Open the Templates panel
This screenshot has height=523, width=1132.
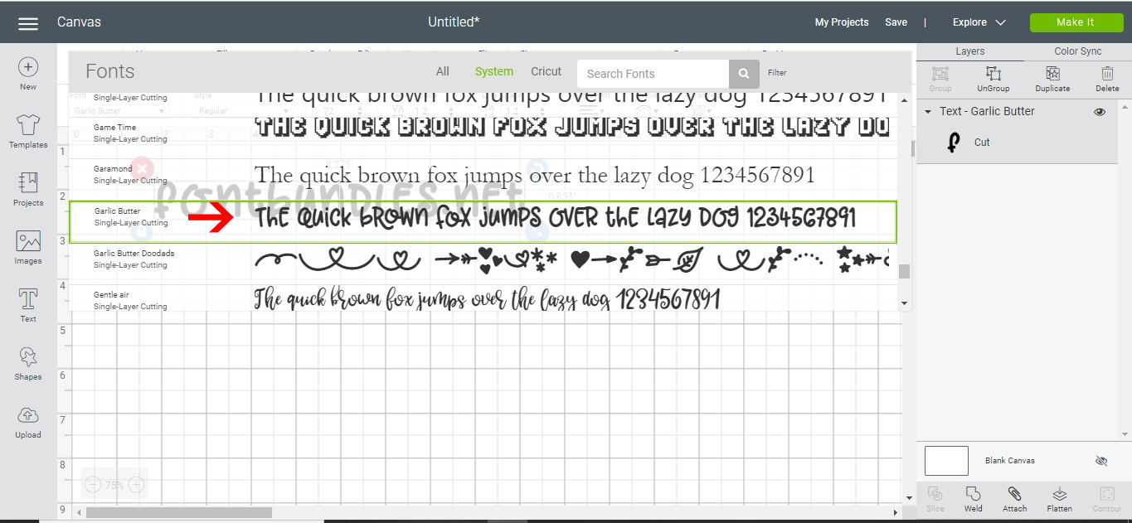(28, 131)
